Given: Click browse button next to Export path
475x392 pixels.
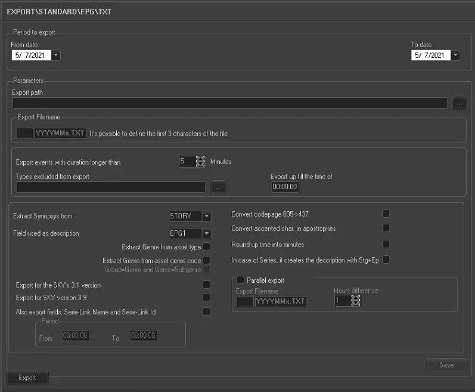Looking at the screenshot, I should pyautogui.click(x=459, y=103).
